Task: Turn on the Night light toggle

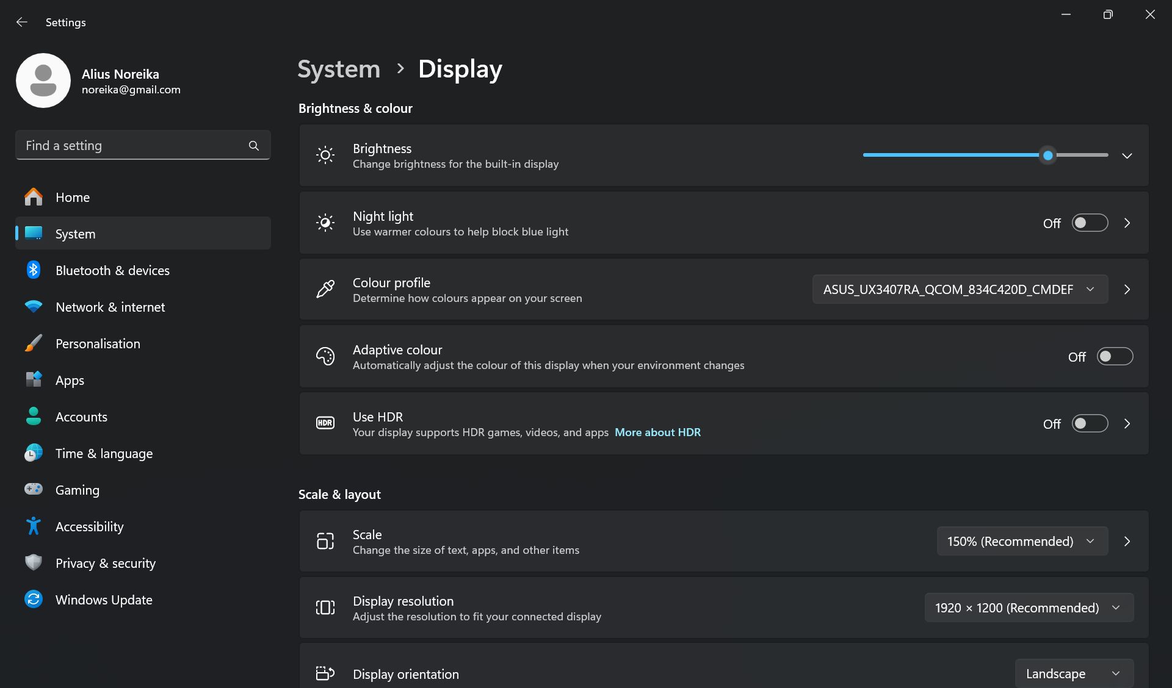Action: [x=1090, y=223]
